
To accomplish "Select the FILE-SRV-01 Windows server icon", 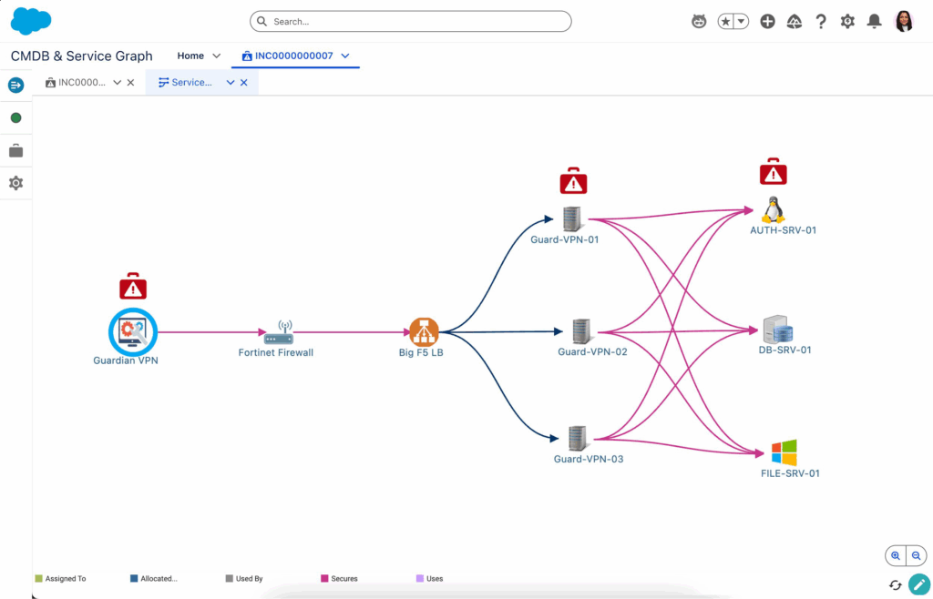I will 784,452.
